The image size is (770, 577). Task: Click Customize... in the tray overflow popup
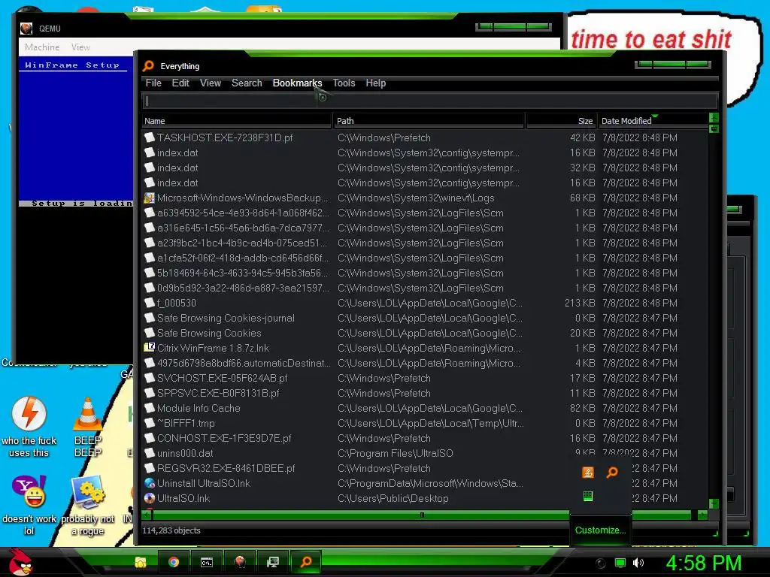tap(600, 530)
